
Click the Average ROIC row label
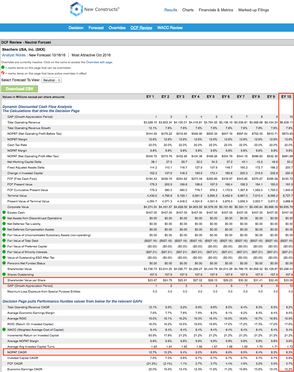coord(17,318)
